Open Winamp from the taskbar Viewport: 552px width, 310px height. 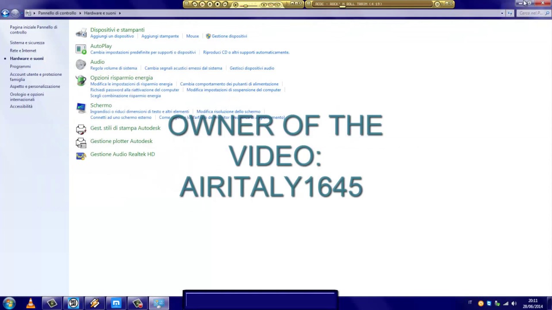[95, 303]
